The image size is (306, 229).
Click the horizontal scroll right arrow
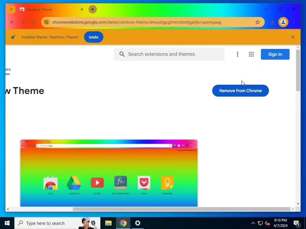point(293,209)
